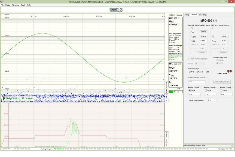Select the vertical tab labeled 1
The height and width of the screenshot is (157, 235).
[166, 100]
